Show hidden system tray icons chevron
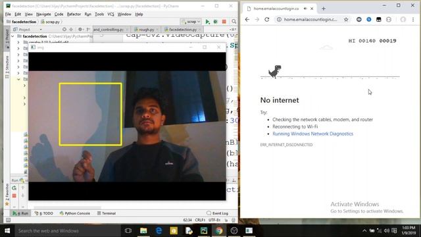 (x=364, y=231)
